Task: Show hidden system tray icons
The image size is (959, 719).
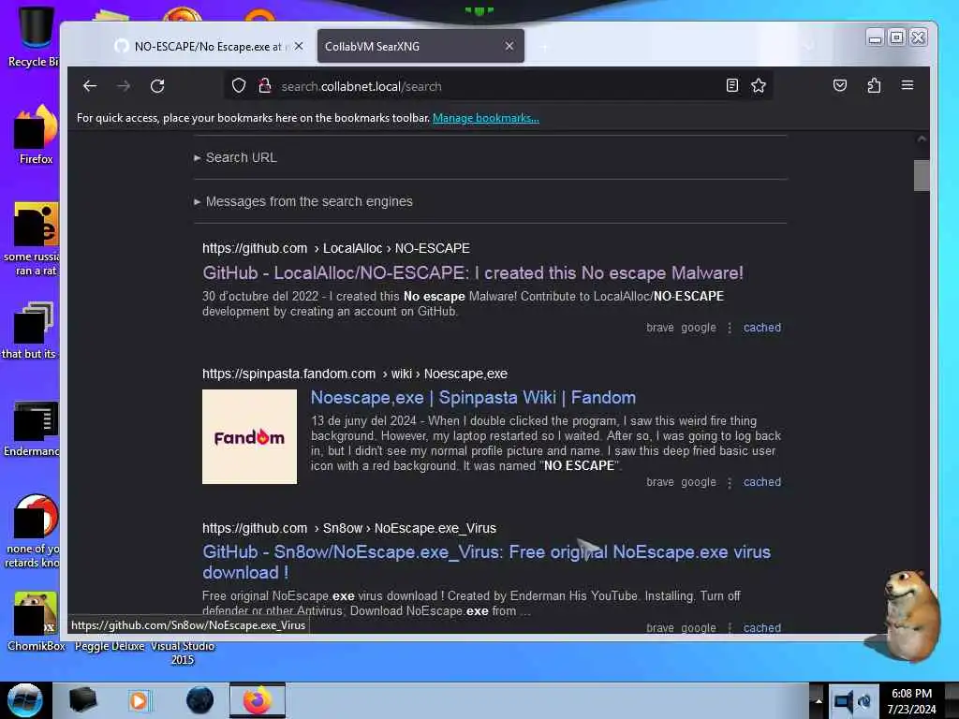Action: click(x=818, y=701)
